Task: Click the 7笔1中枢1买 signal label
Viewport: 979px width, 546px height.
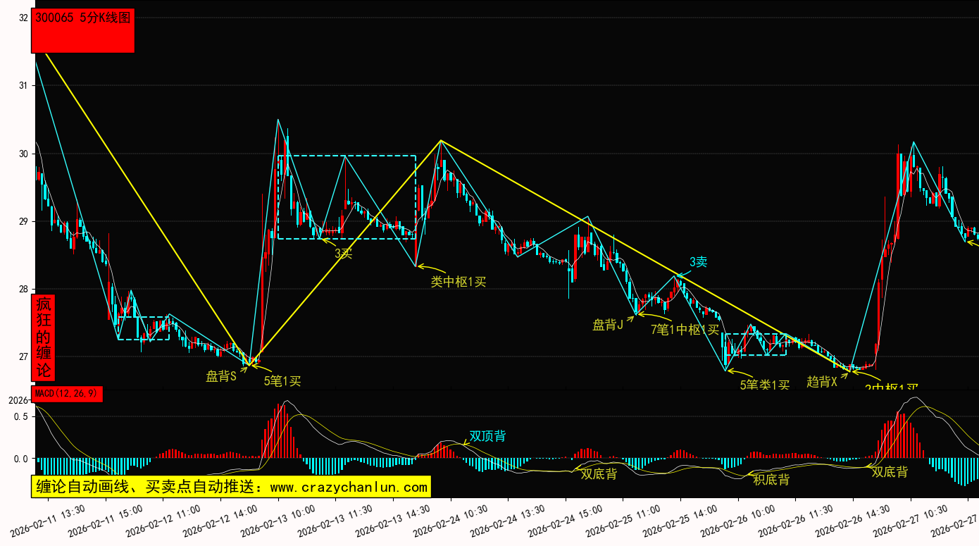Action: [x=685, y=329]
